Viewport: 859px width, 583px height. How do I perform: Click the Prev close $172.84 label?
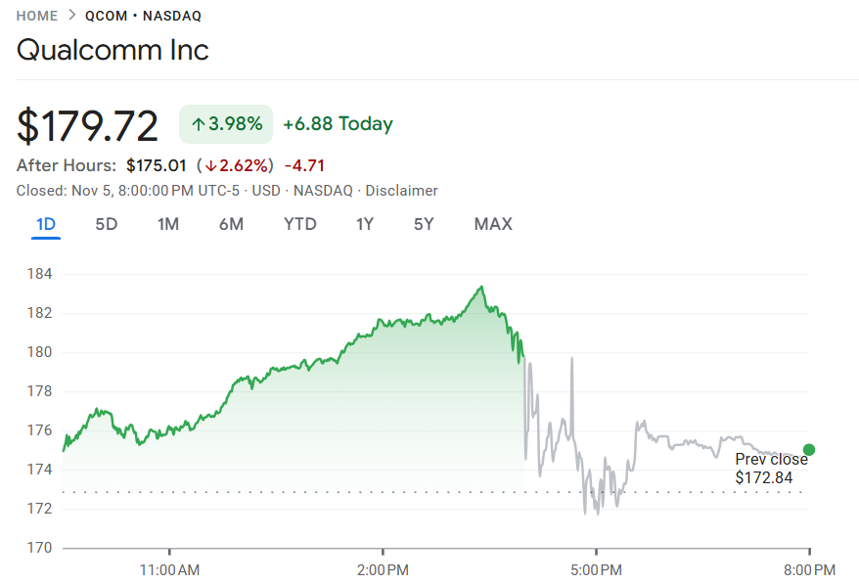(771, 469)
